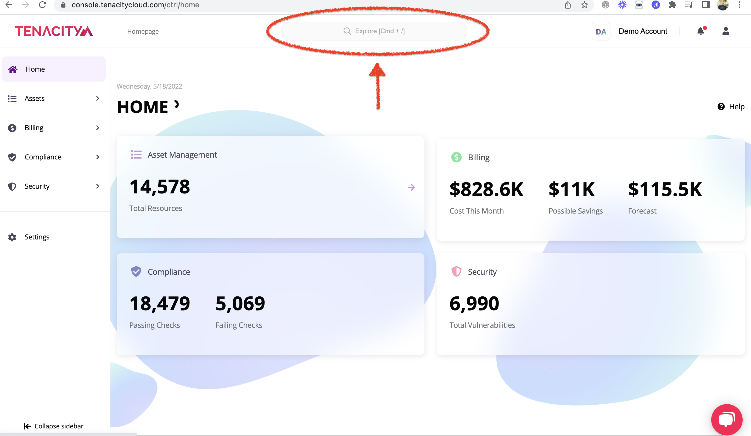Go back with the browser back arrow
Screen dimensions: 751x436
9,5
